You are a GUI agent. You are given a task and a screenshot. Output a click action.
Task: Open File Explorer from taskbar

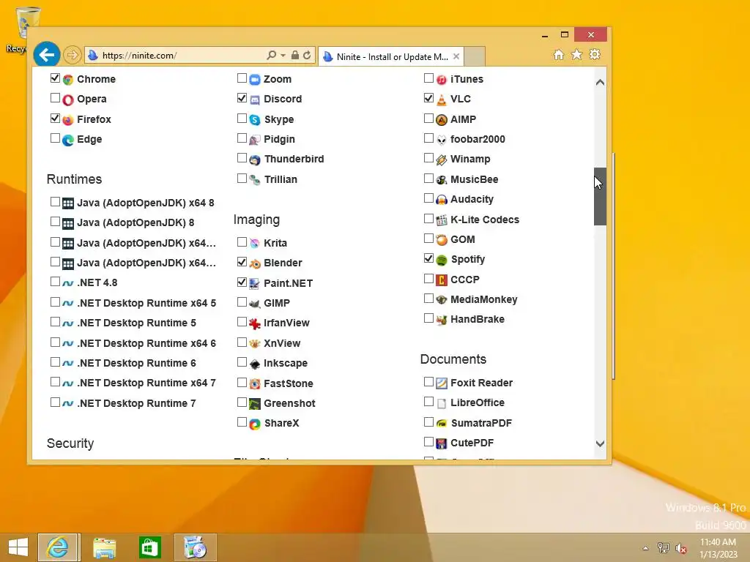click(104, 547)
